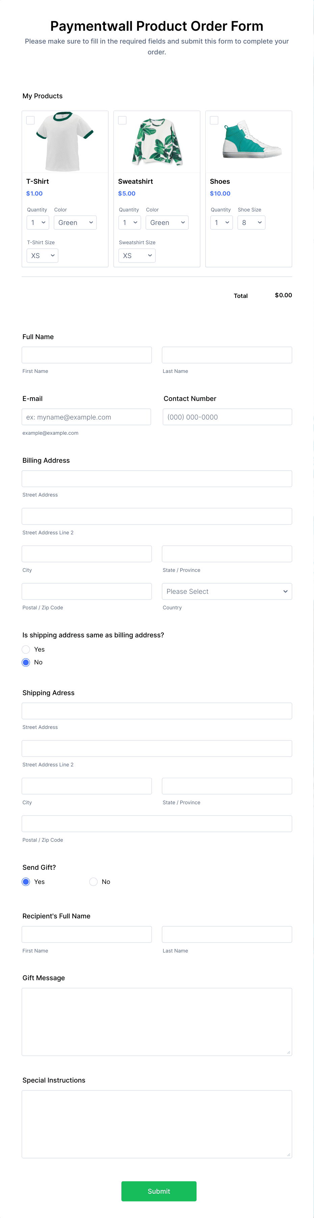Click the Gift Message text area
The height and width of the screenshot is (1218, 314).
[157, 1021]
